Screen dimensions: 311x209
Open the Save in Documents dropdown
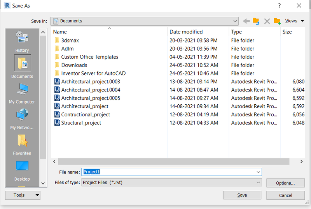[x=144, y=21]
